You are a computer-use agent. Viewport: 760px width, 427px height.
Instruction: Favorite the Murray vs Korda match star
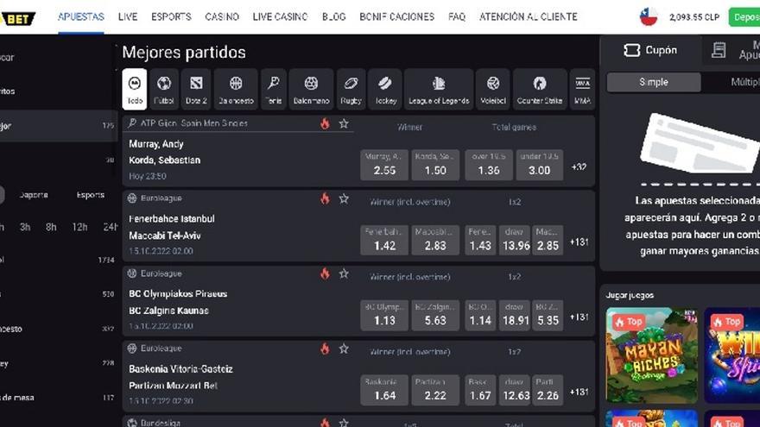point(344,123)
